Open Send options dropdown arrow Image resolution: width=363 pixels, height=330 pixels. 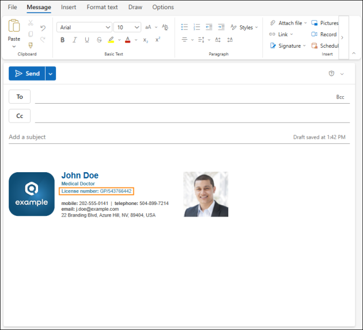click(51, 73)
